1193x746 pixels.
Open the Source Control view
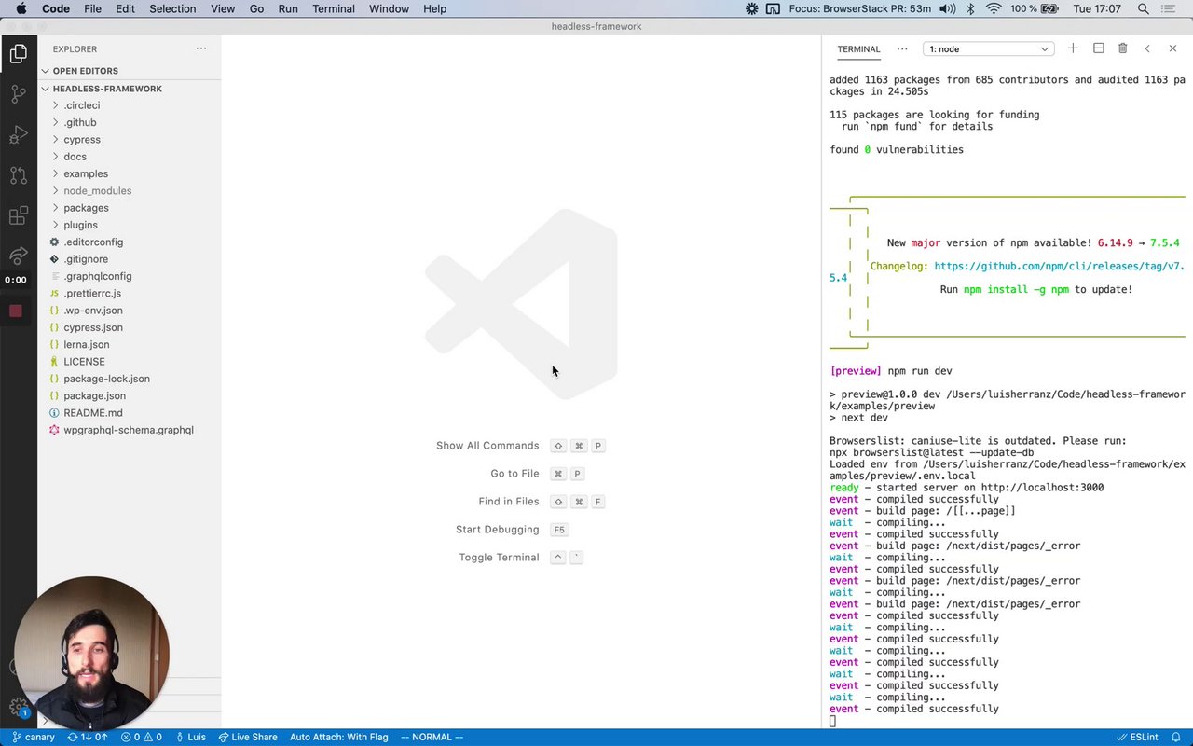19,94
